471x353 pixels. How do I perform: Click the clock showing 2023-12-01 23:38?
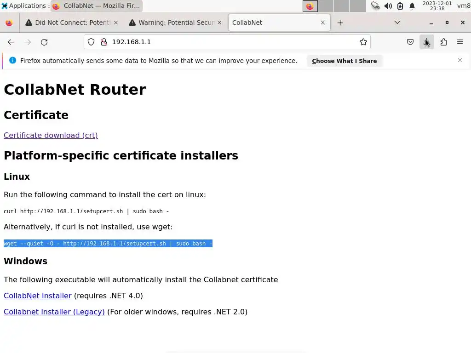pos(437,6)
